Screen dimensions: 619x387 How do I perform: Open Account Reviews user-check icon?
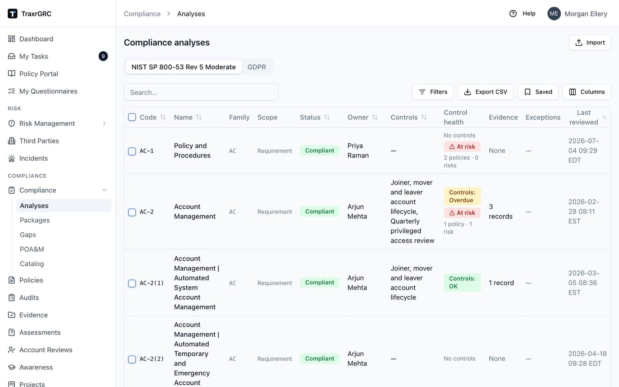point(12,350)
